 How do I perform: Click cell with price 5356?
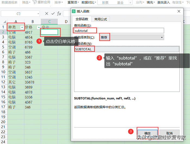pyautogui.click(x=33, y=97)
